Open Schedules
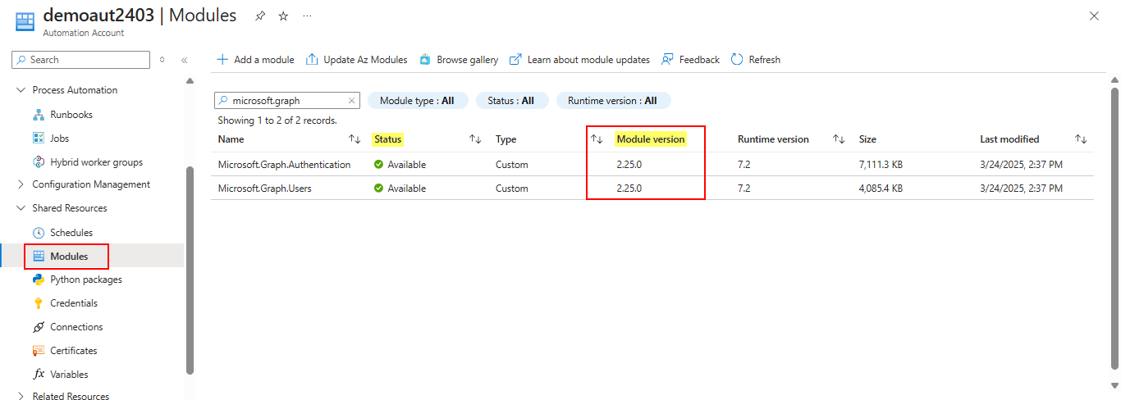The height and width of the screenshot is (400, 1121). [71, 233]
